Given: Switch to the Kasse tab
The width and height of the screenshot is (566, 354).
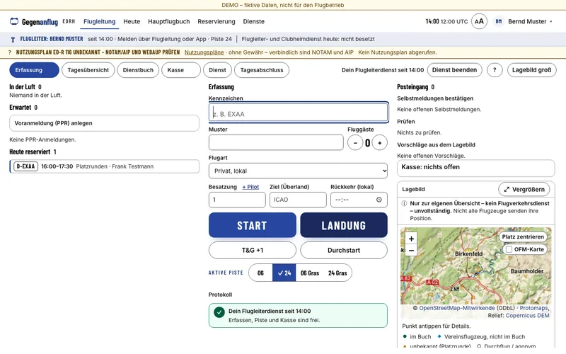Looking at the screenshot, I should [x=181, y=70].
